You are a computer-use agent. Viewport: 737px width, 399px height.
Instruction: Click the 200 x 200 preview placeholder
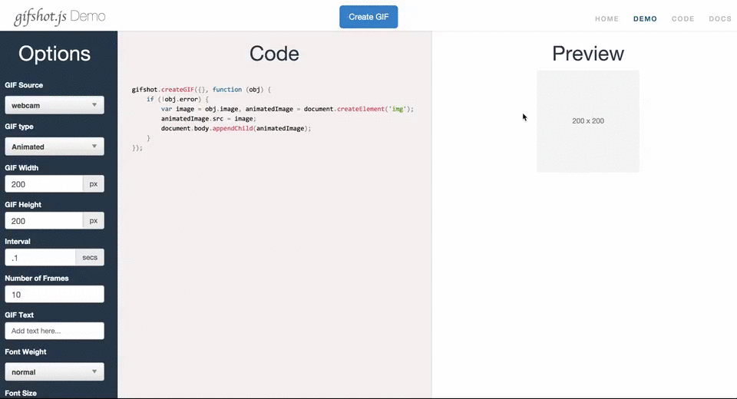(x=588, y=121)
